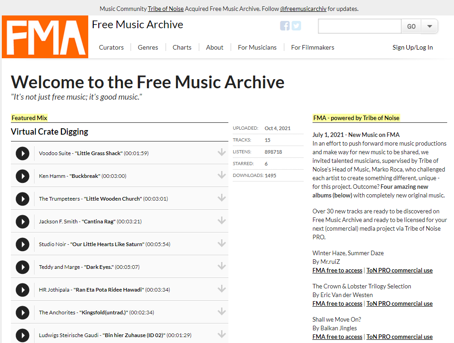
Task: Click the Downloads value 1495
Action: [270, 176]
